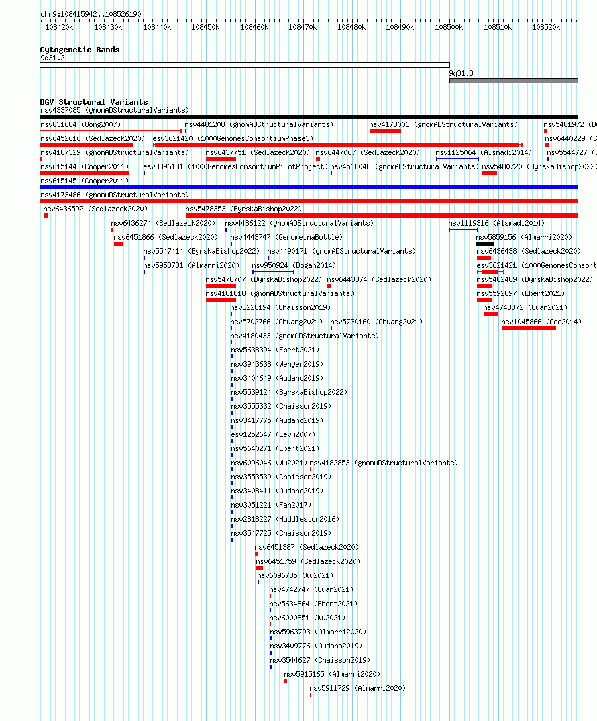Select nsv6437751 (Sedlazeck2020) label
The width and height of the screenshot is (597, 721).
[x=258, y=152]
